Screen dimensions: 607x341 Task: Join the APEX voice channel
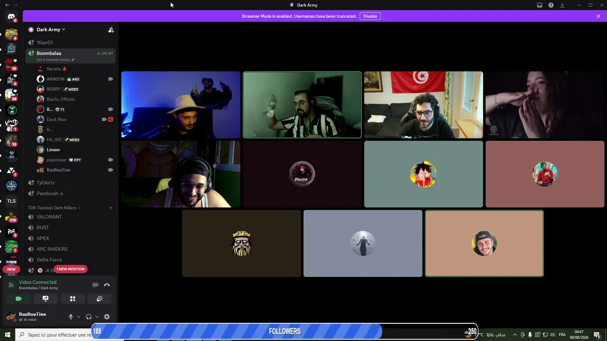(x=71, y=238)
